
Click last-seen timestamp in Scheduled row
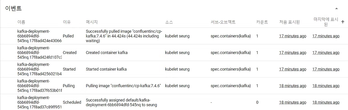click(326, 102)
